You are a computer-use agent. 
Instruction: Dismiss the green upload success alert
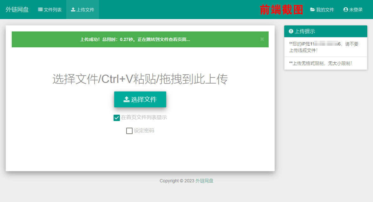tap(262, 39)
